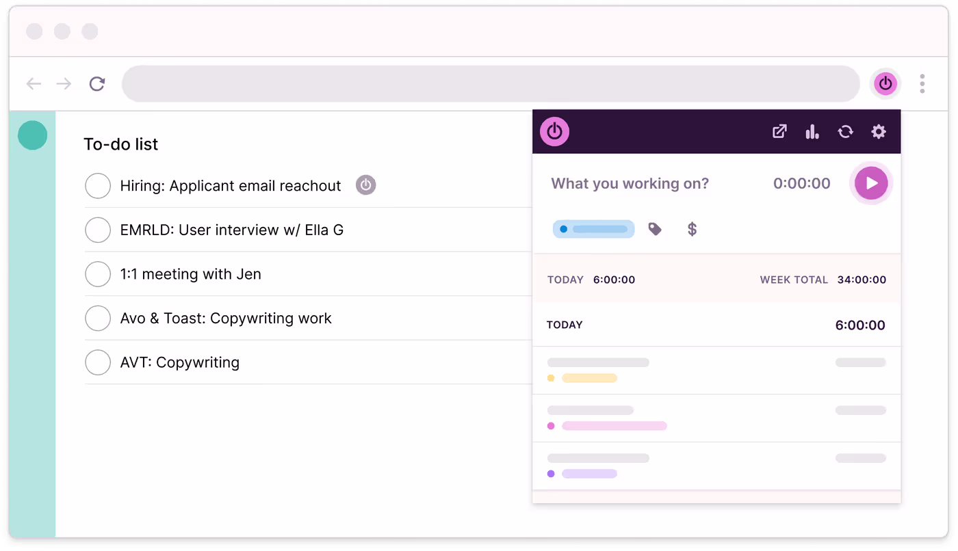Click the WEEK TOTAL 34:00:00 summary
The image size is (958, 551).
tap(823, 280)
